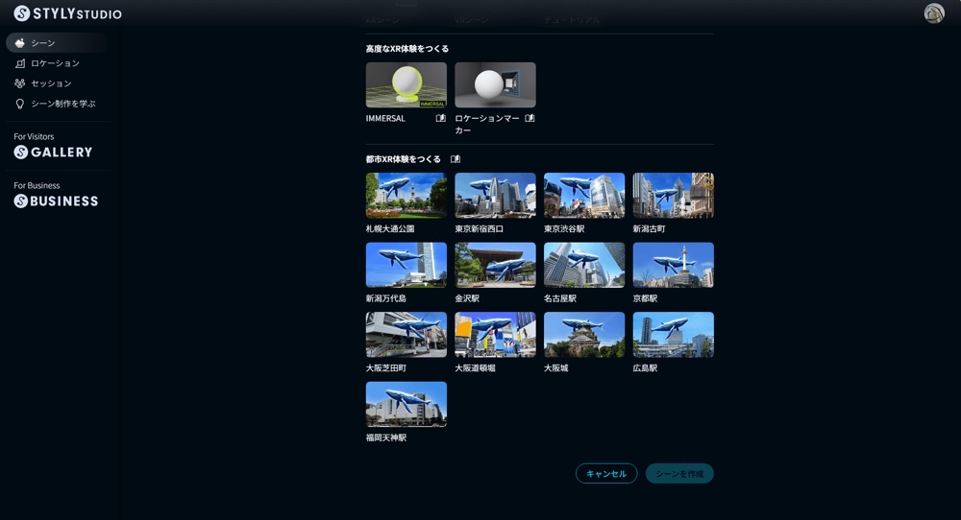This screenshot has height=520, width=961.
Task: Select the ロケーションマーカー template thumbnail
Action: click(x=495, y=85)
